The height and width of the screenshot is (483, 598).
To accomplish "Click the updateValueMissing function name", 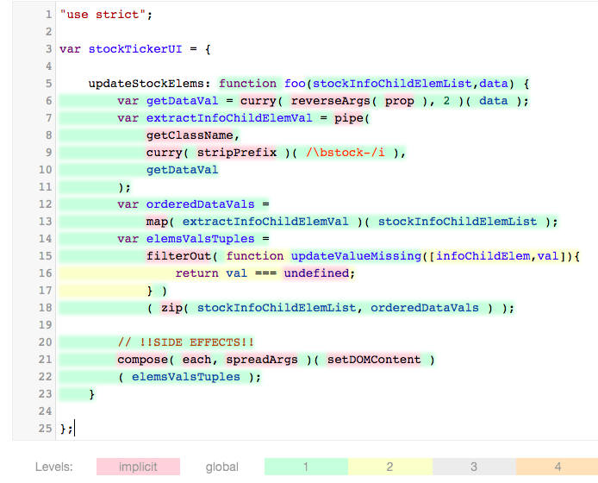I will point(356,256).
